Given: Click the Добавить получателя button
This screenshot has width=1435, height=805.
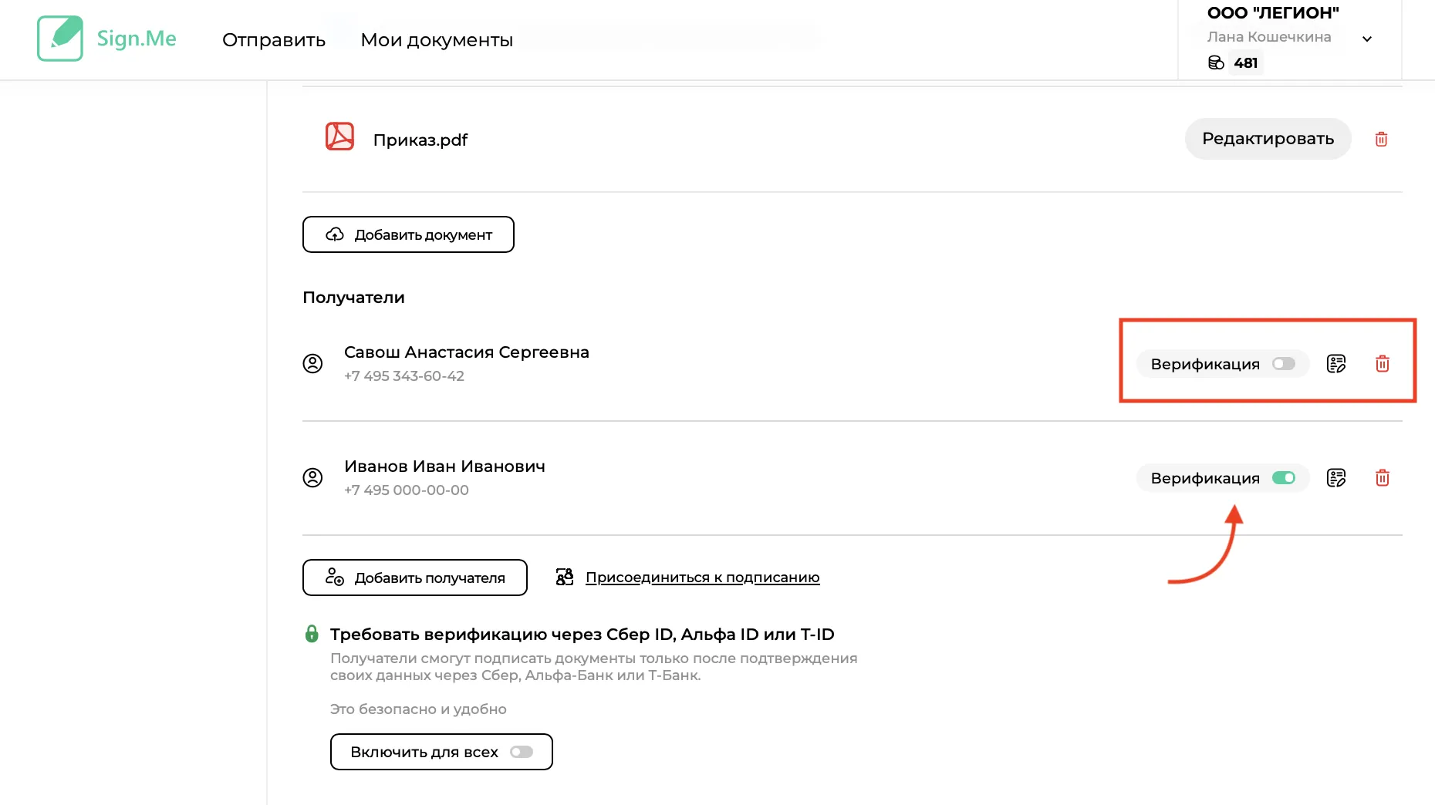Looking at the screenshot, I should coord(415,578).
